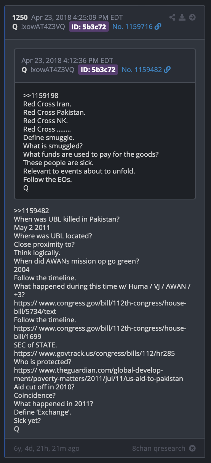
Task: Open the theguardian.com us-aid-to-pakistan URL
Action: (99, 375)
